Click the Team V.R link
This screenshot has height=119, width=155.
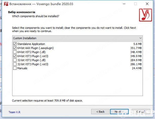pyautogui.click(x=14, y=112)
